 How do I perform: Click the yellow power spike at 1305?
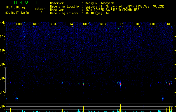click(83, 109)
